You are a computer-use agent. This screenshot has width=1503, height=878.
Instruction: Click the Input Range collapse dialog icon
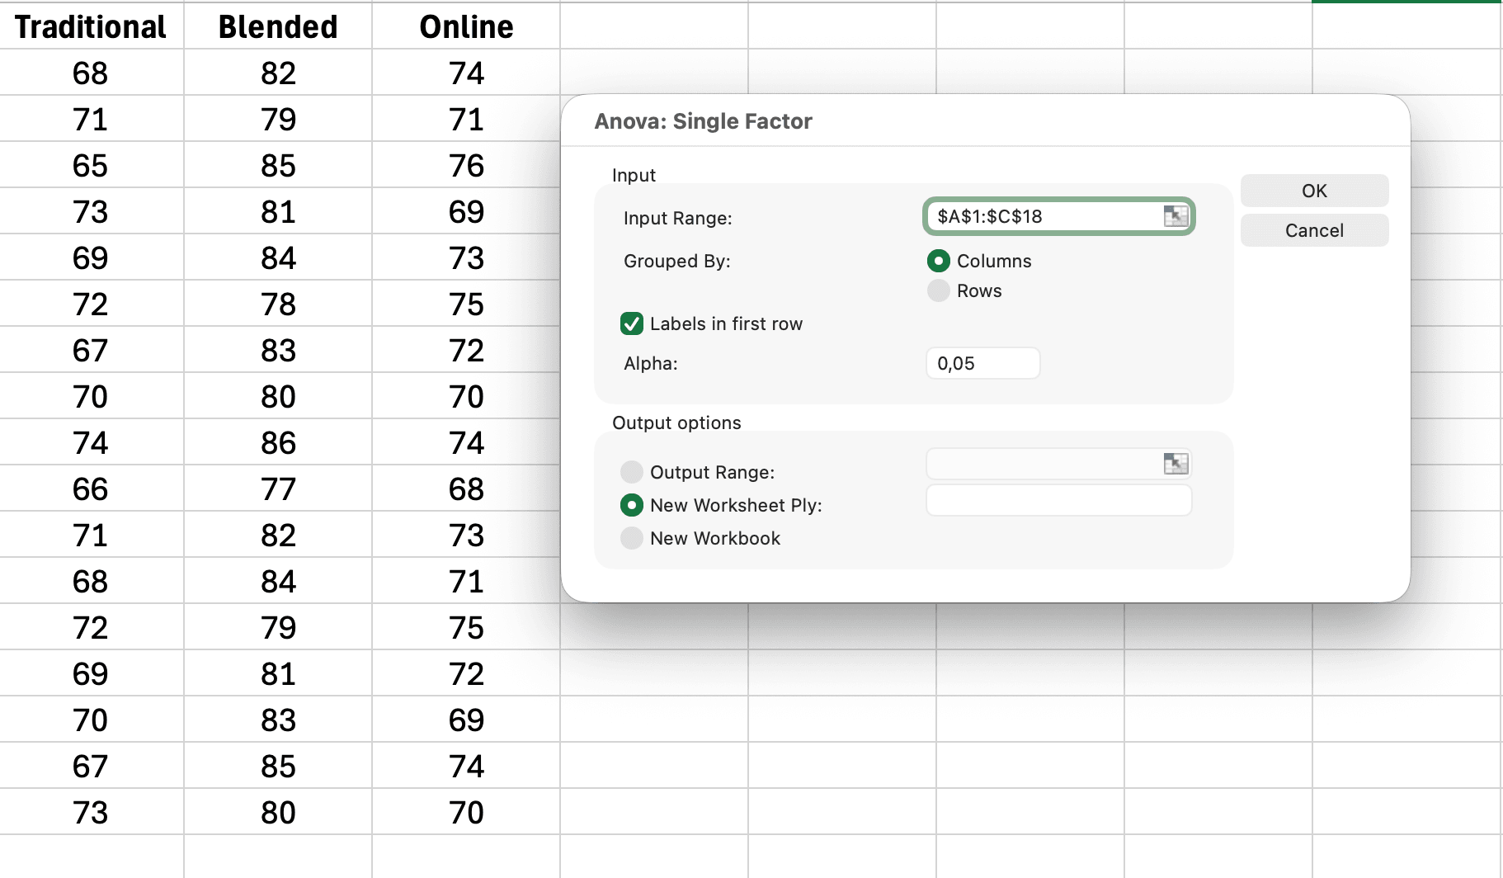[x=1175, y=215]
